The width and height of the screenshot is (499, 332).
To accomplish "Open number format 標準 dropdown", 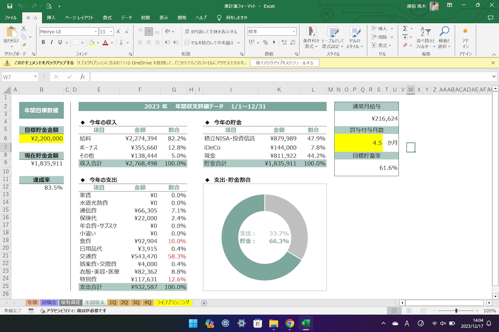I will click(x=294, y=31).
